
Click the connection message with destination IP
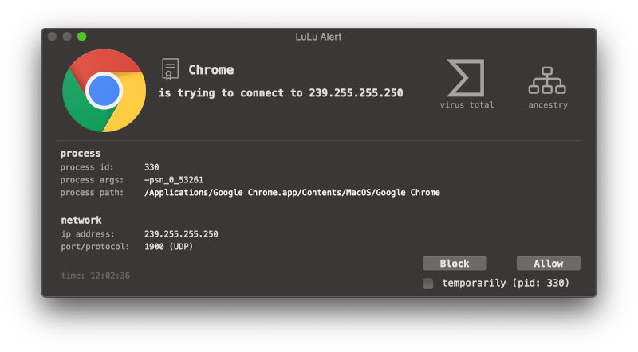(281, 93)
